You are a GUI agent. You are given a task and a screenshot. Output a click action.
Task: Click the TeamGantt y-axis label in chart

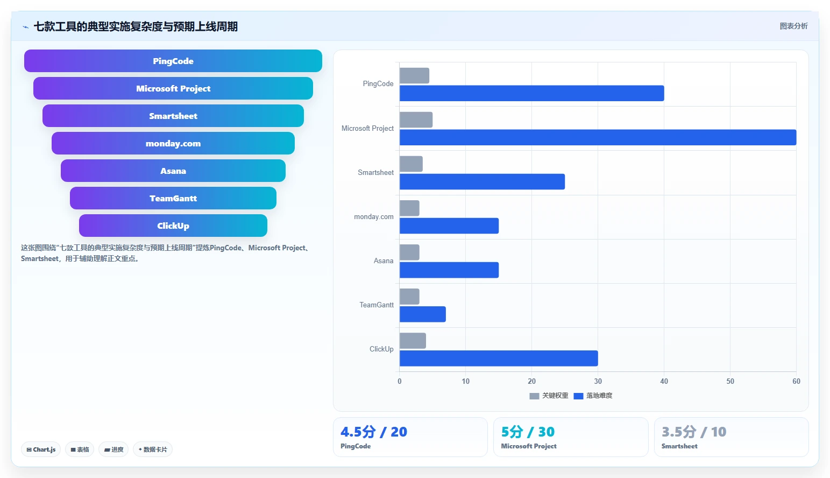click(x=377, y=305)
